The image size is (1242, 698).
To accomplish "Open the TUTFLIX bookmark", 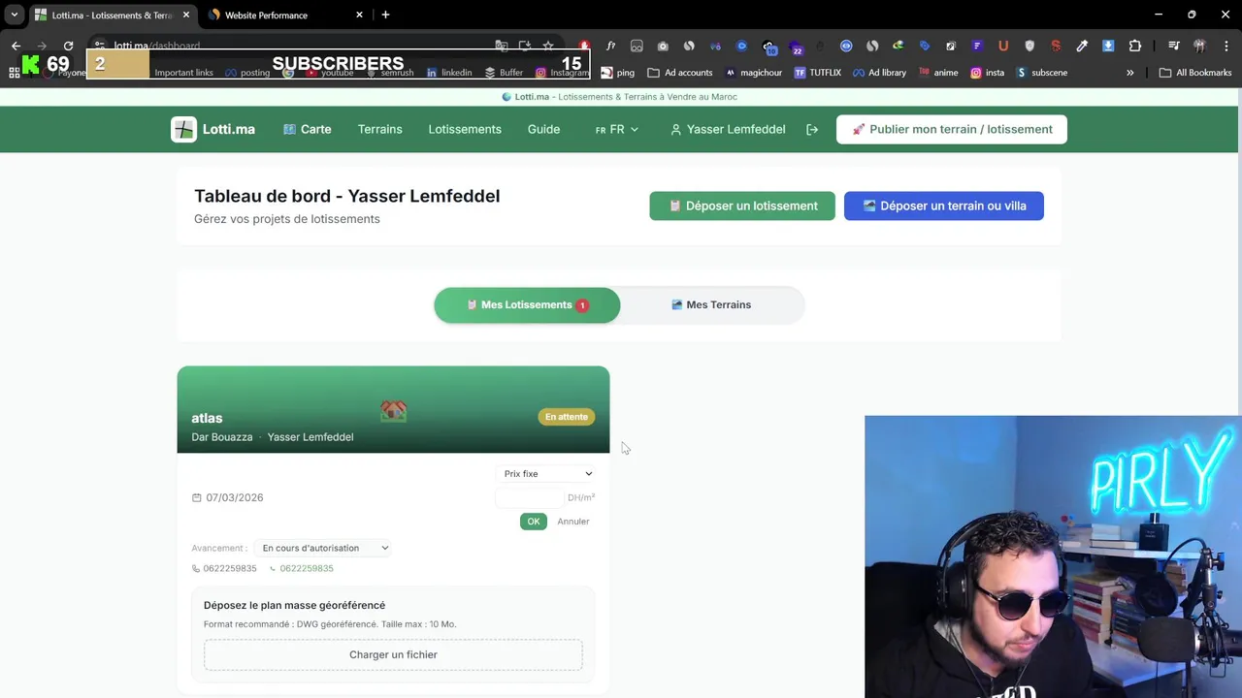I will tap(817, 73).
